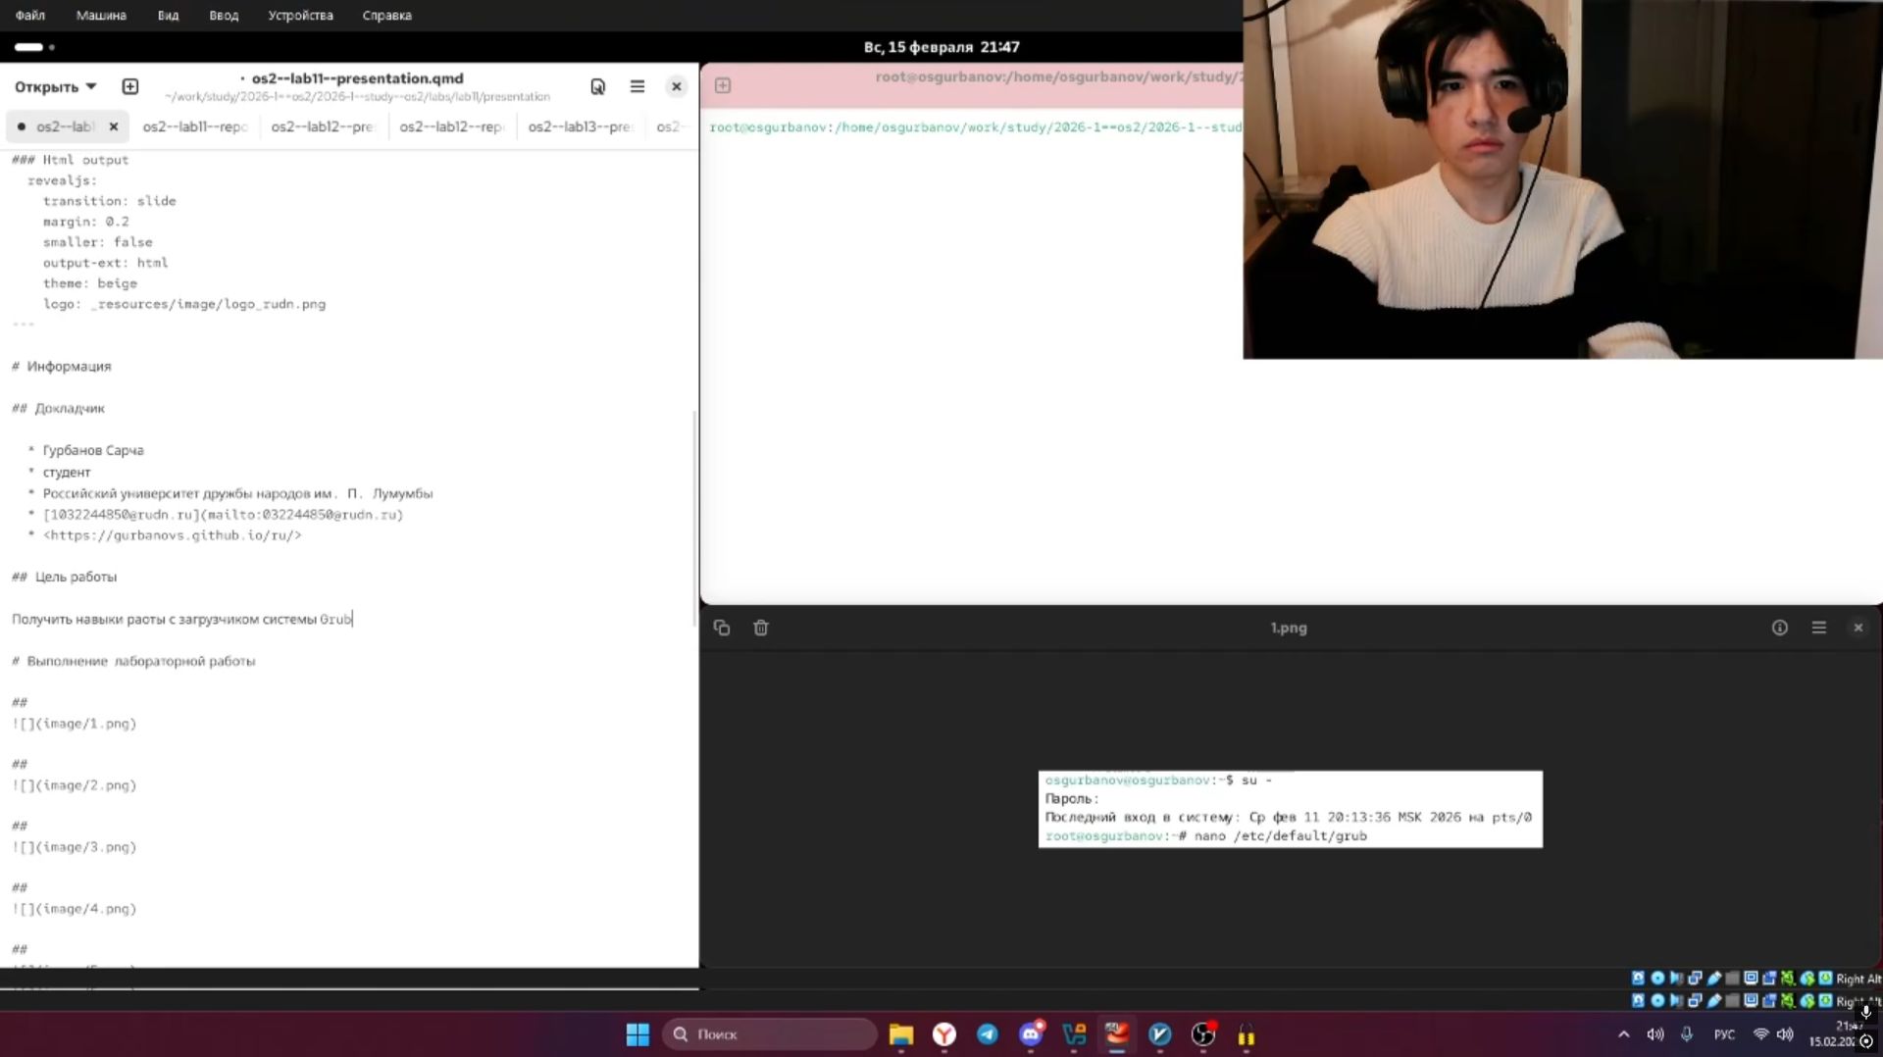Image resolution: width=1883 pixels, height=1057 pixels.
Task: Click the image viewer title 1.png
Action: pos(1289,628)
